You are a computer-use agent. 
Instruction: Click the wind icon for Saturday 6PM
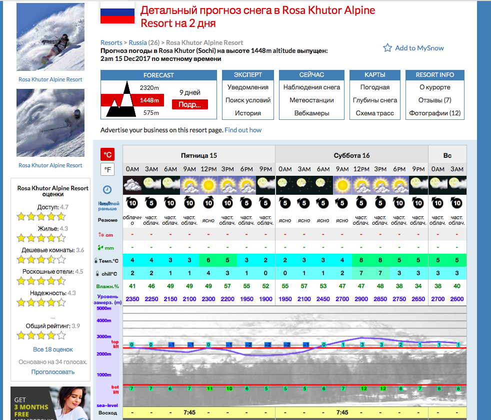pos(399,203)
